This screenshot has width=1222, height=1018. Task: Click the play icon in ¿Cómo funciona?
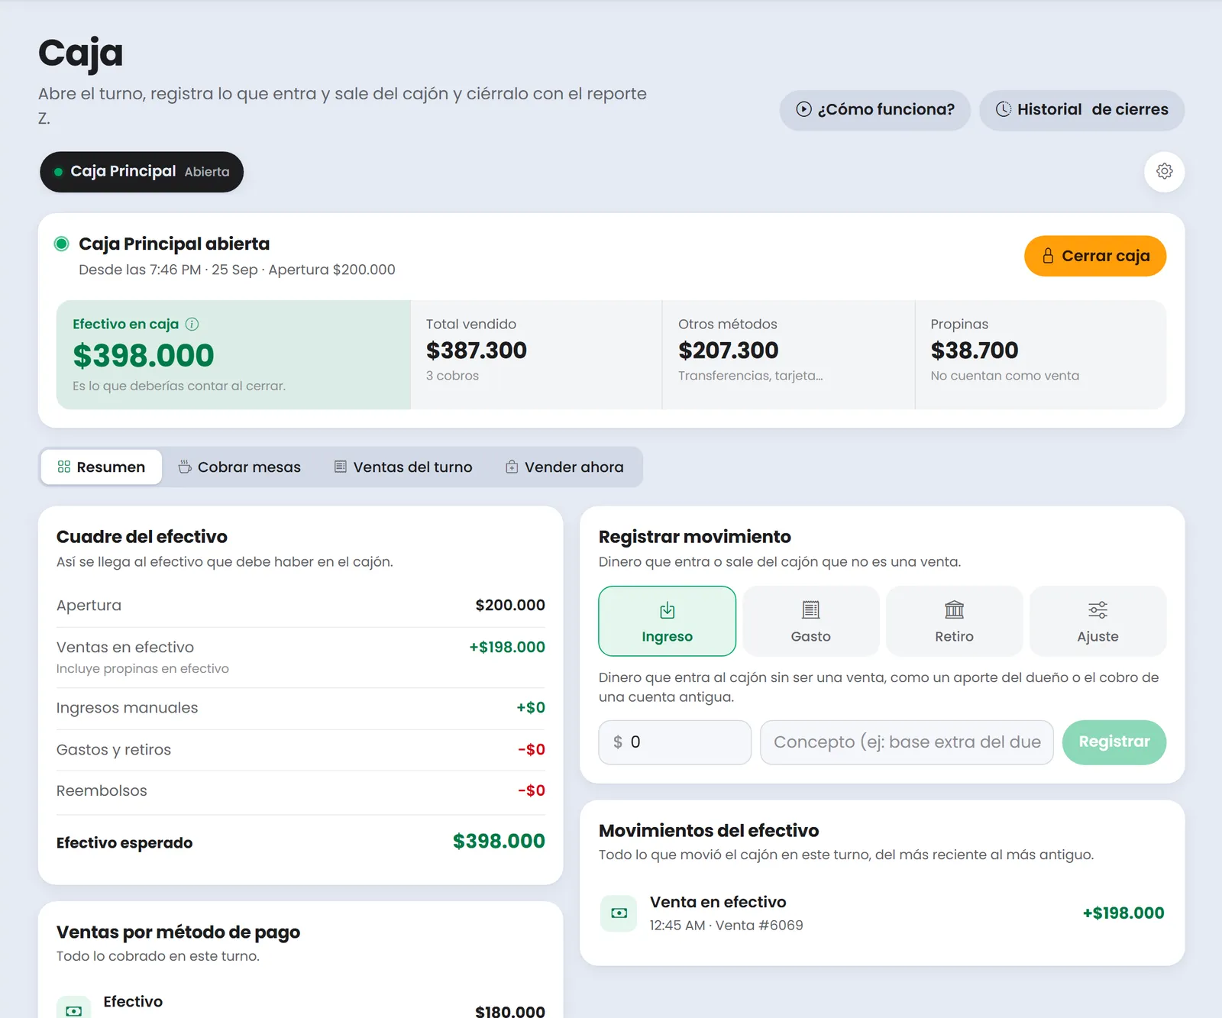point(803,109)
